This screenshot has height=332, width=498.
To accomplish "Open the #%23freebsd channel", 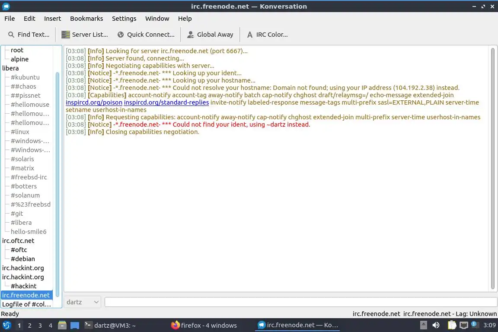I will coord(31,204).
